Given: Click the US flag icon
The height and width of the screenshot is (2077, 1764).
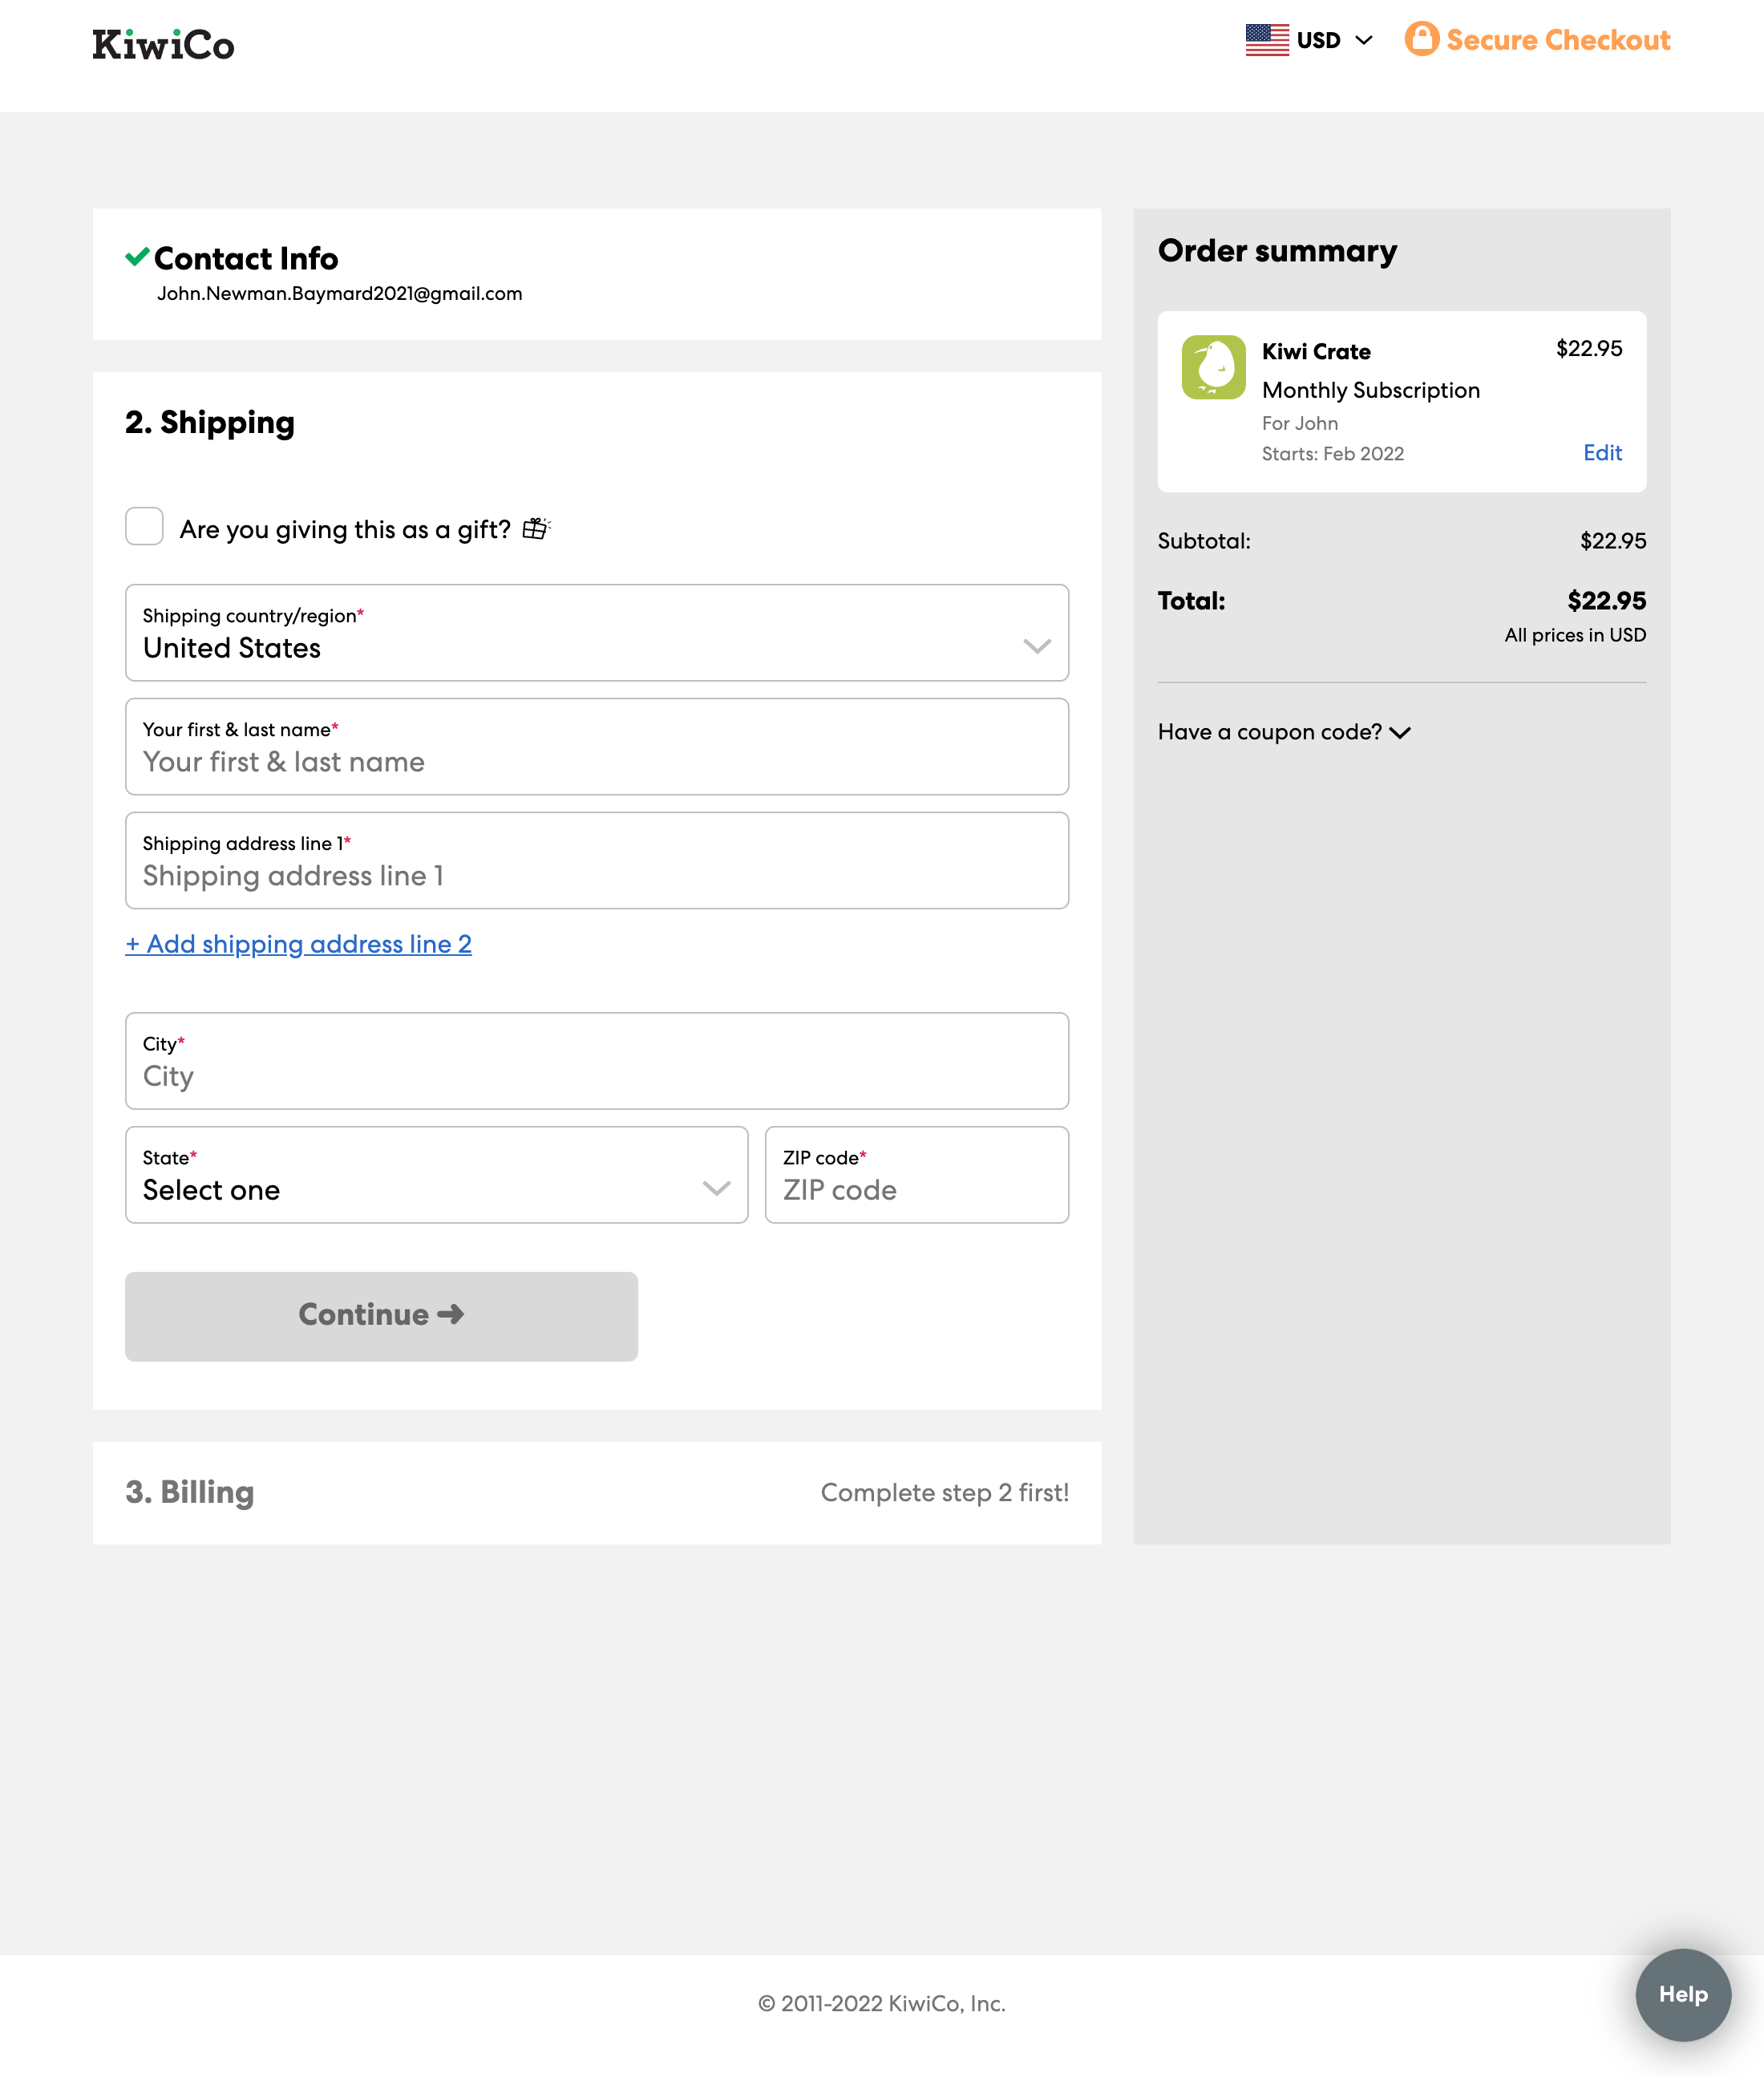Looking at the screenshot, I should [1266, 39].
